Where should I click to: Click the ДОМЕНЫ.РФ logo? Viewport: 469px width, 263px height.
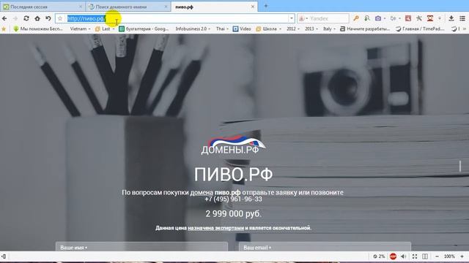coord(233,145)
